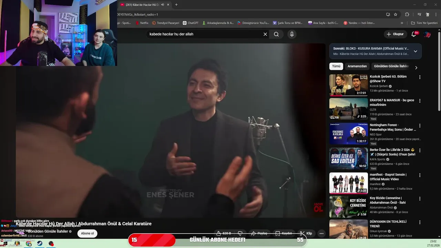
Task: Open the Chrome profile avatar in toolbar
Action: pos(428,14)
